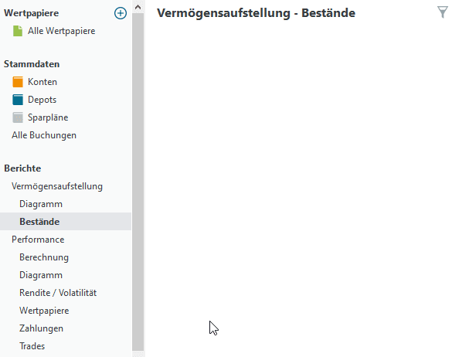Open Wertpapiere under Performance
The image size is (452, 357).
44,311
